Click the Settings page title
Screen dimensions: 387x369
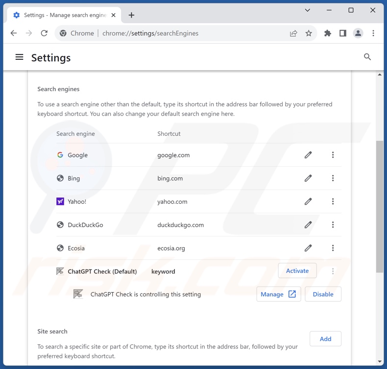[51, 58]
